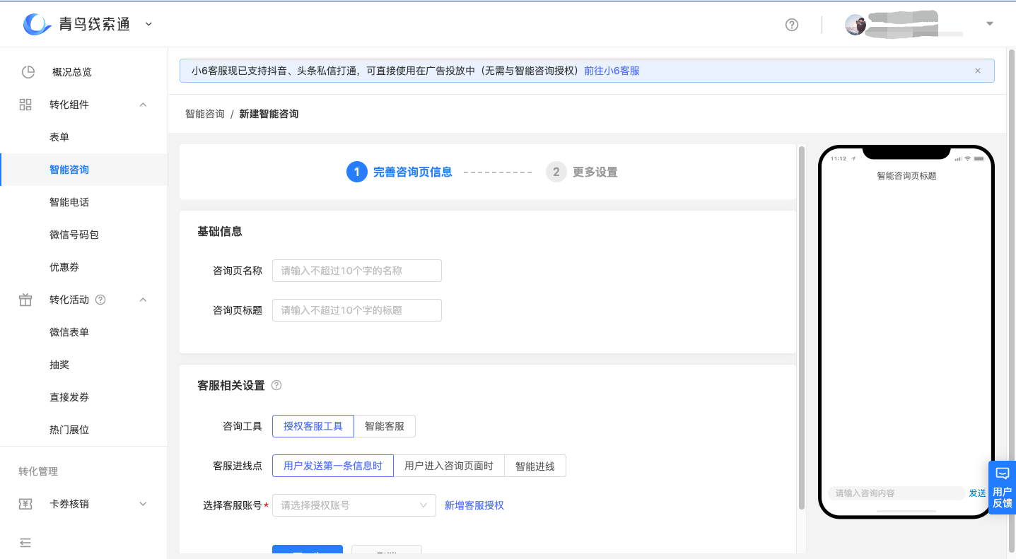The width and height of the screenshot is (1016, 559).
Task: Click the 转化组件 grid icon
Action: coord(25,104)
